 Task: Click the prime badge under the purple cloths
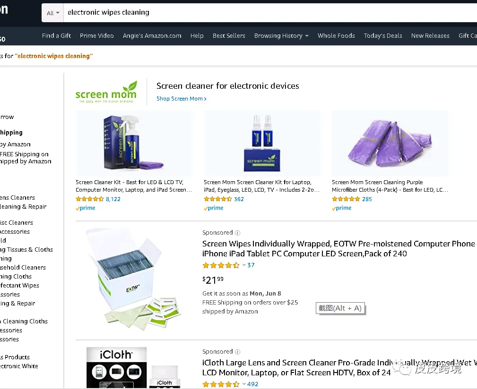tap(342, 208)
